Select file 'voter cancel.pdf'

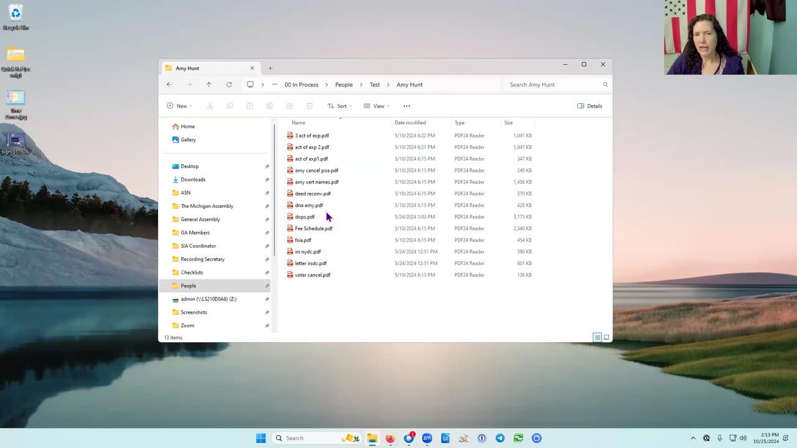point(313,275)
